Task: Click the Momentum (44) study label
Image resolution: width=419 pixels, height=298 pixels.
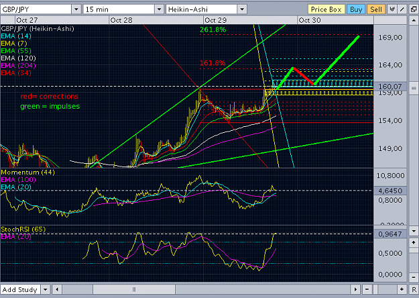Action: click(x=27, y=172)
